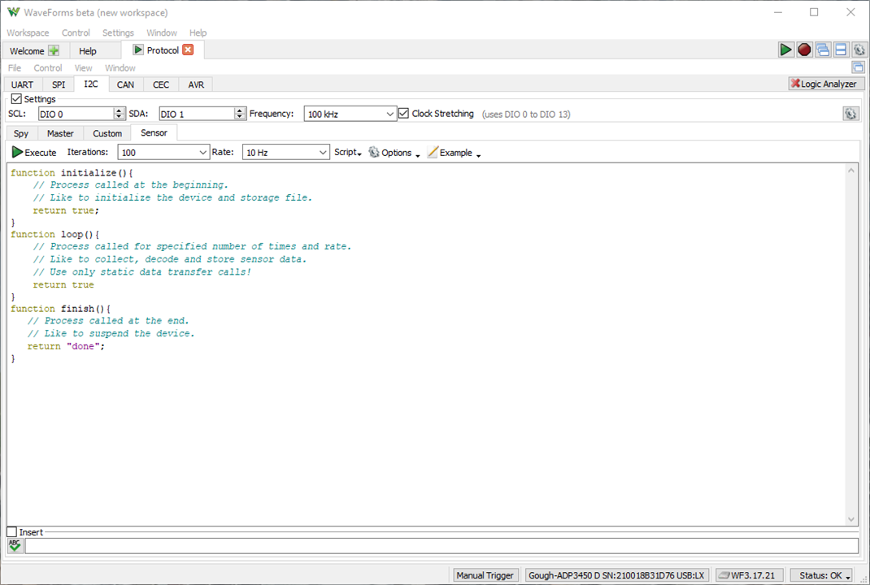Viewport: 870px width, 585px height.
Task: Open the Options dropdown menu
Action: click(x=394, y=153)
